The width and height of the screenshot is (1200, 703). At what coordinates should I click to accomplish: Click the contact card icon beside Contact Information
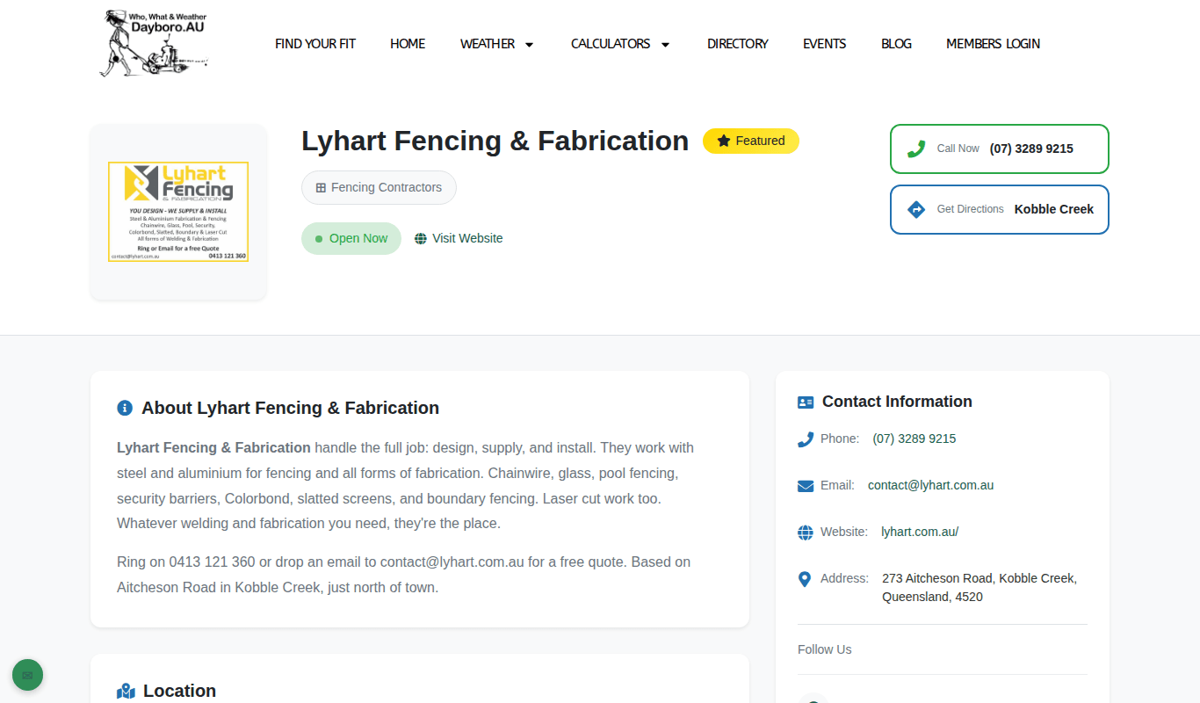[x=806, y=402]
